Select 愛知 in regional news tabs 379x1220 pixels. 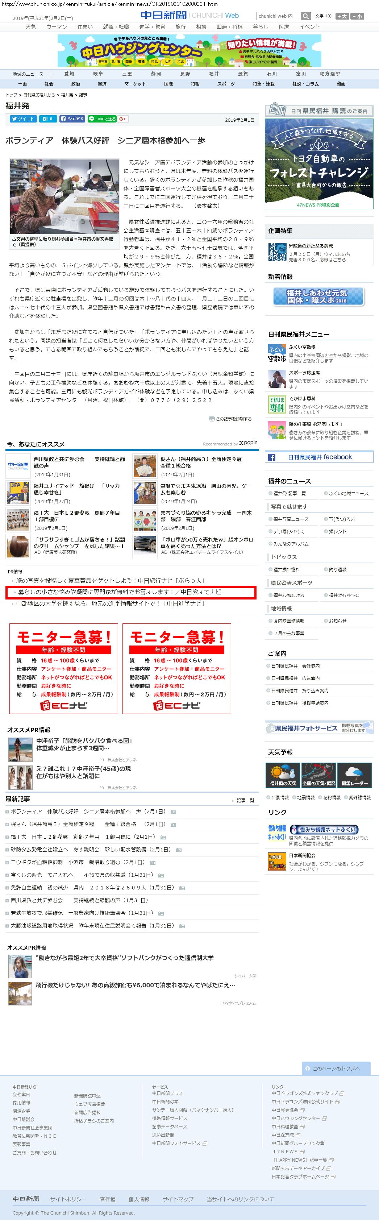coord(69,74)
